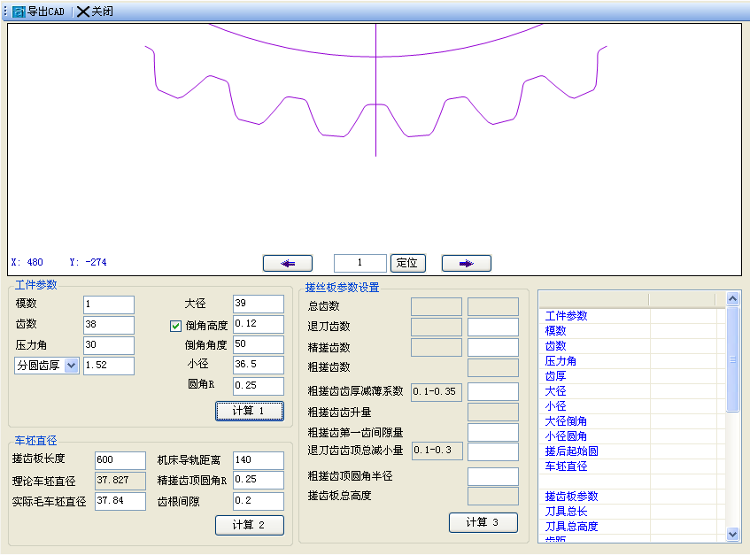Select 搓齿板参数 in the parameter list
Screen dimensions: 750x555
tap(572, 497)
